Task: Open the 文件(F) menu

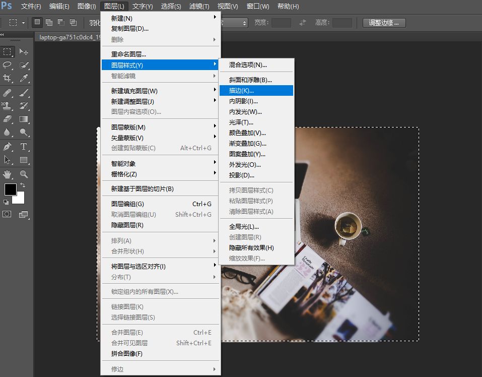Action: [x=31, y=6]
